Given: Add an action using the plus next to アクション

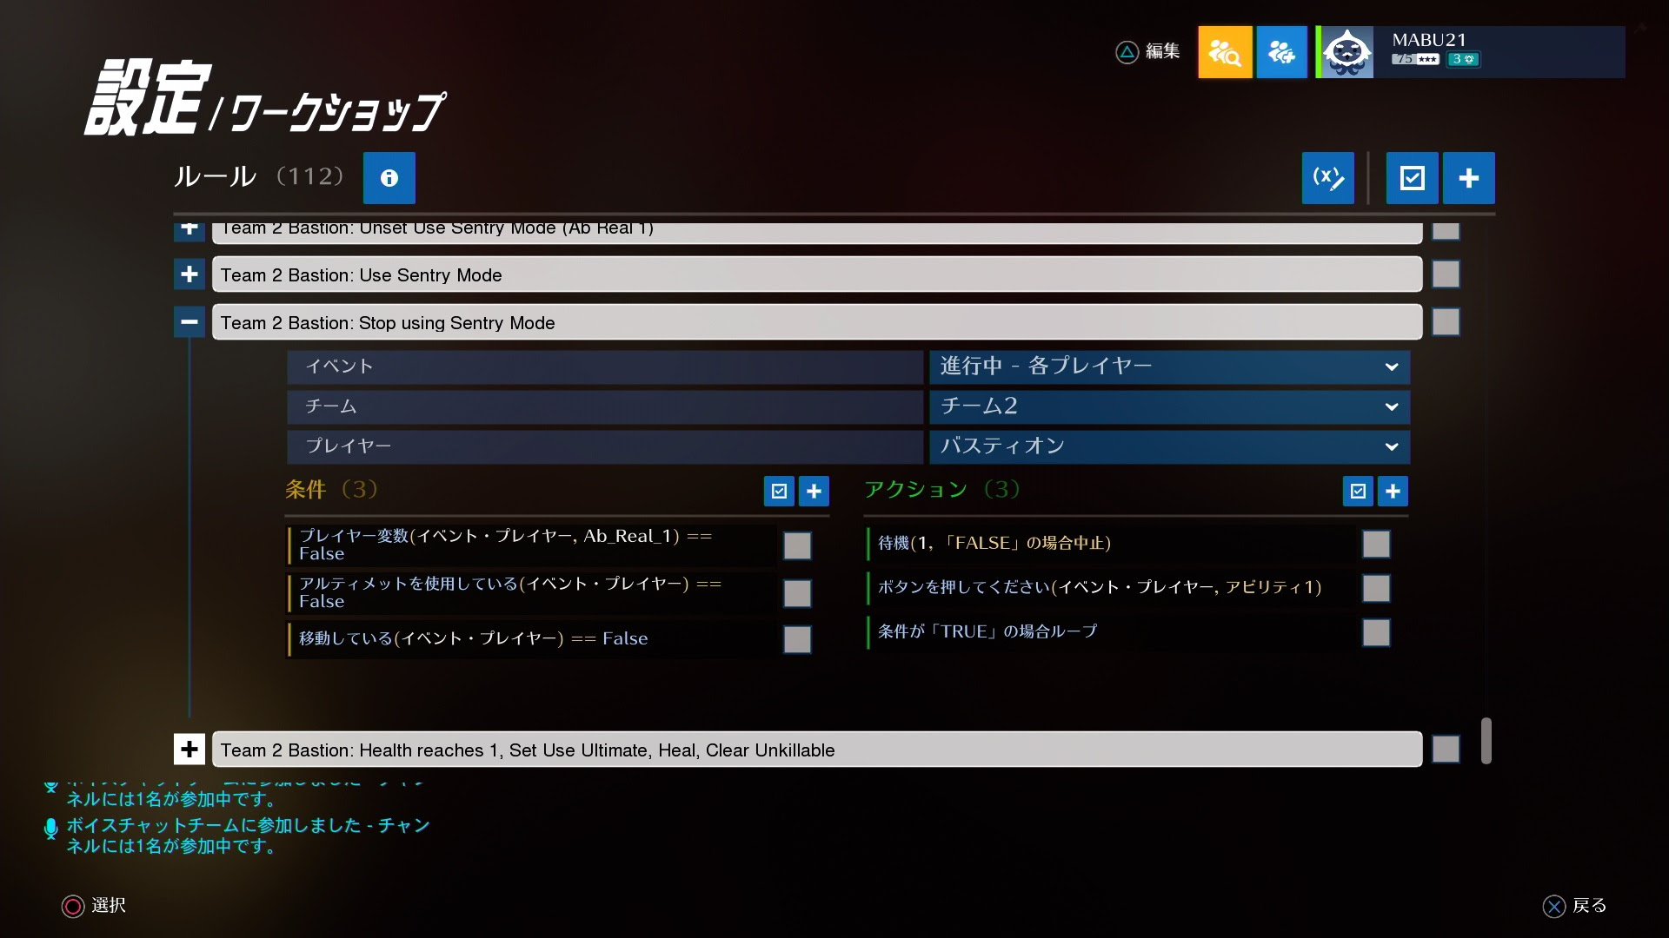Looking at the screenshot, I should (1393, 491).
